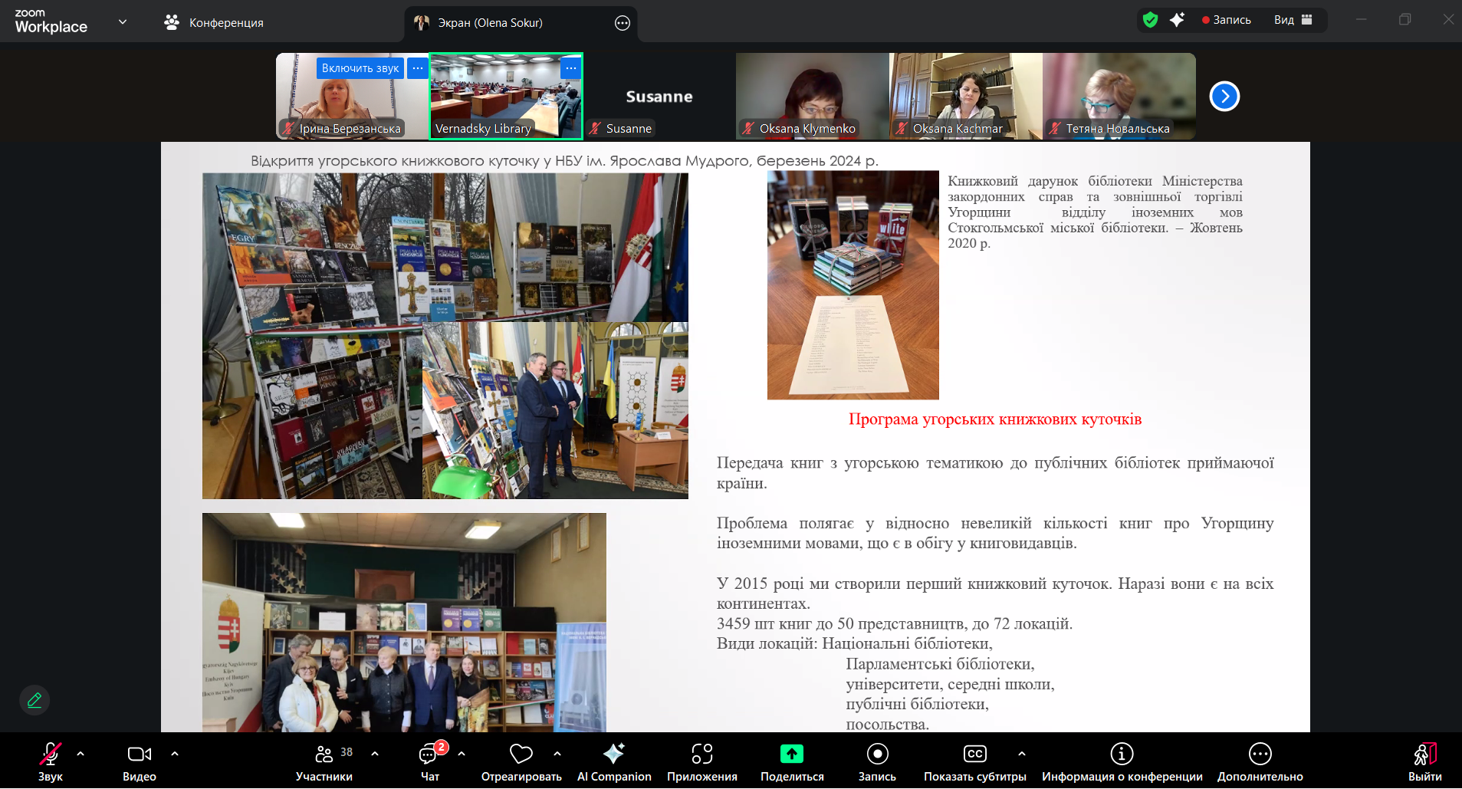Click the annotation pencil icon
This screenshot has width=1462, height=789.
(34, 700)
